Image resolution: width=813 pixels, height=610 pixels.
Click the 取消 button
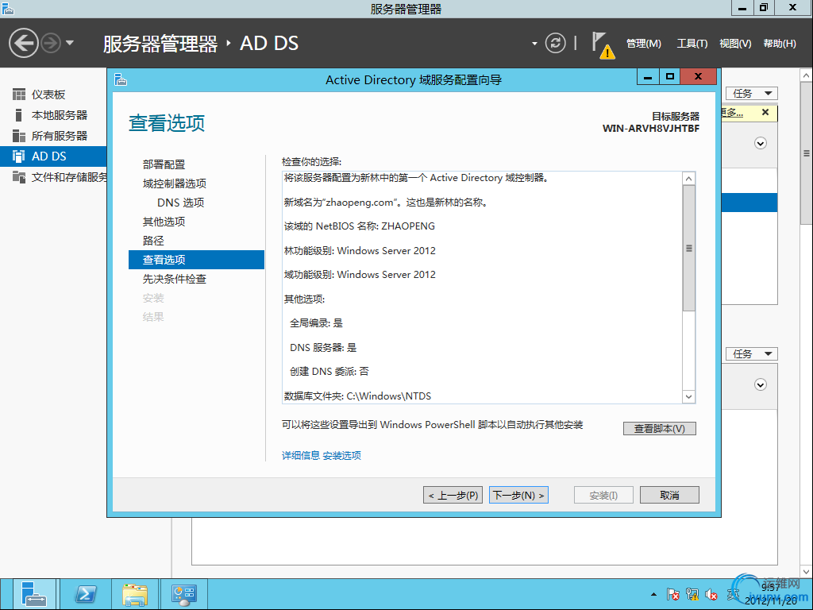tap(669, 496)
